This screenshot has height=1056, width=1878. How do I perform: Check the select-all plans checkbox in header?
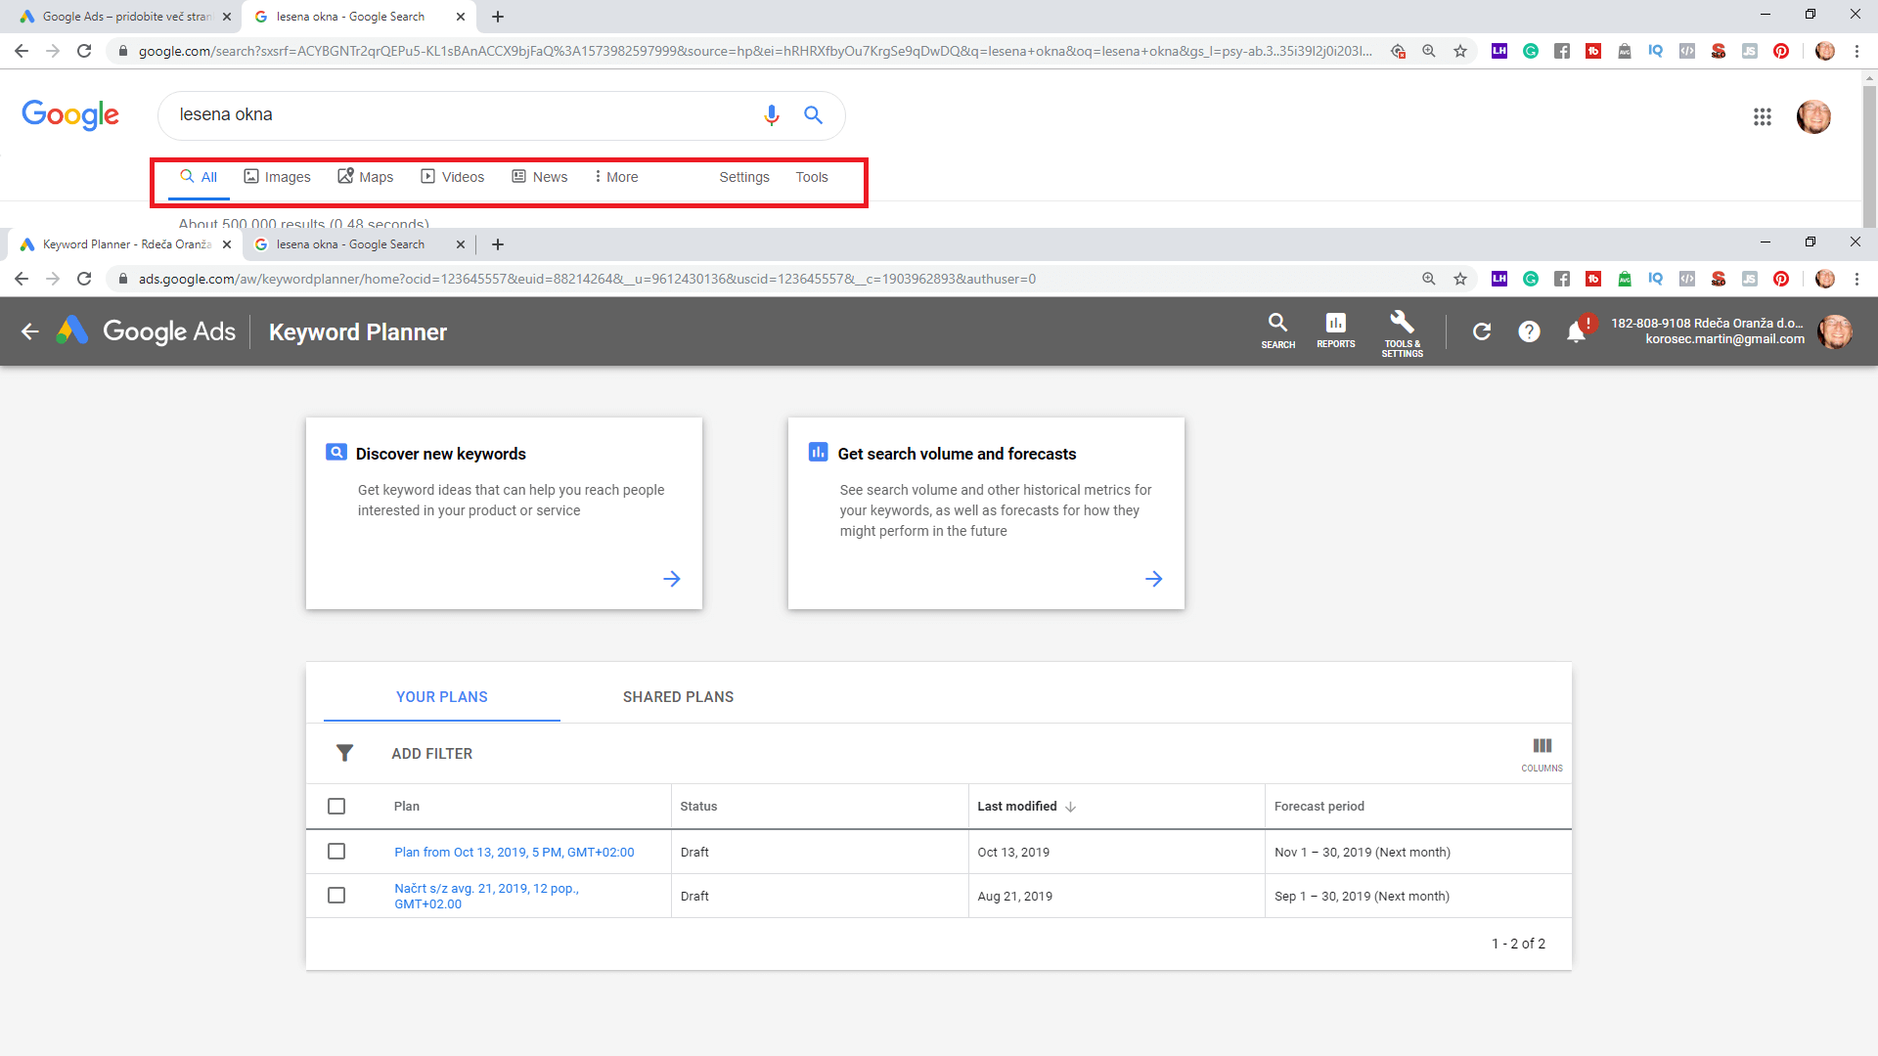pos(336,806)
